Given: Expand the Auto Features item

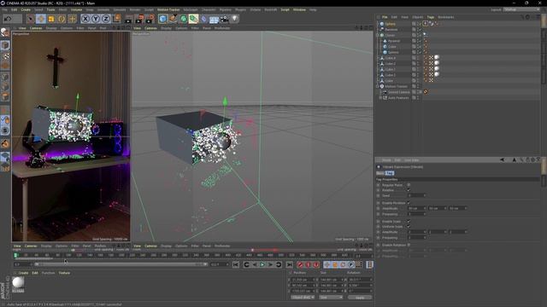Looking at the screenshot, I should pyautogui.click(x=380, y=98).
